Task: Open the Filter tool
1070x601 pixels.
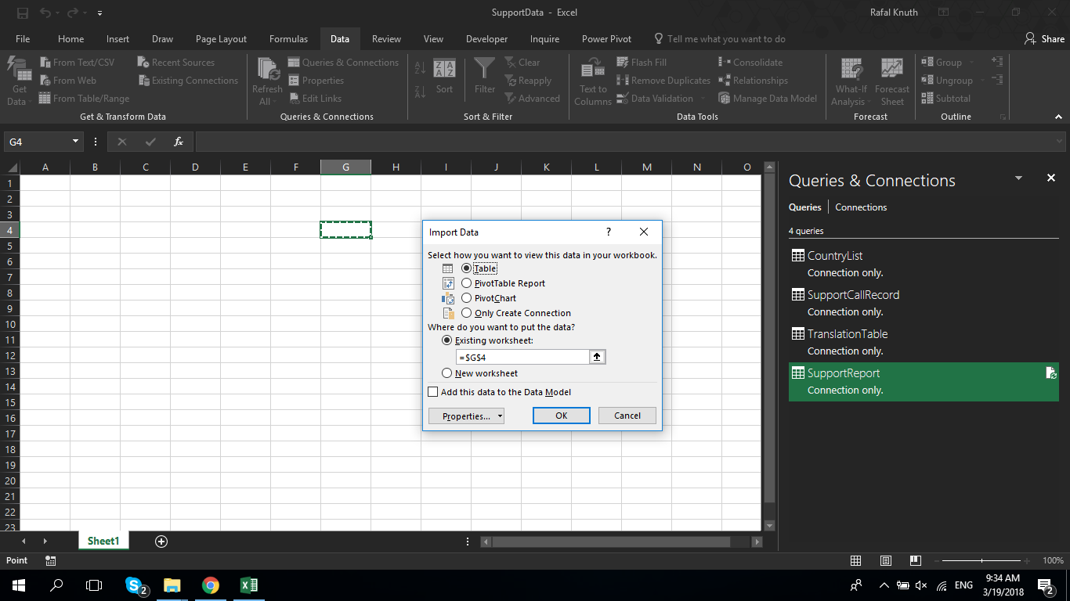Action: 484,74
